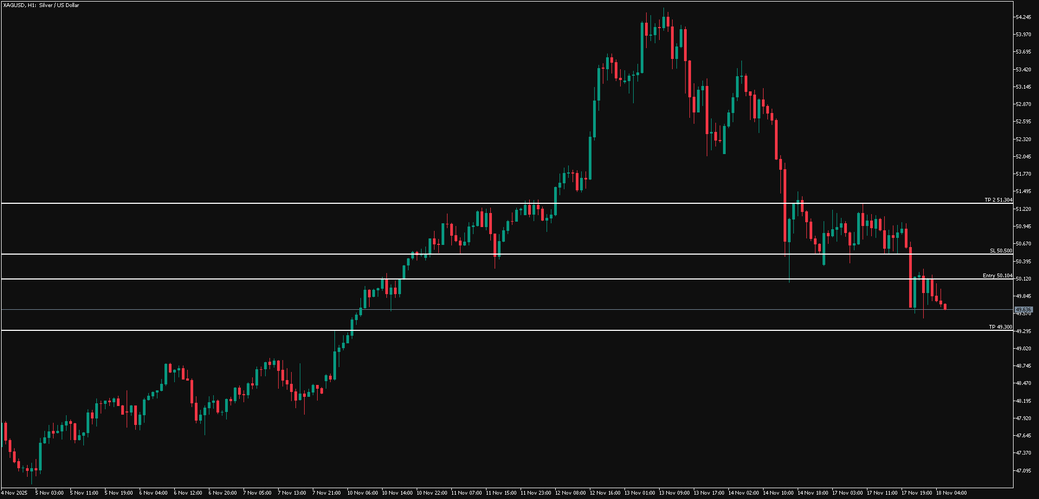Click the SL 50.500 text label

(1001, 251)
